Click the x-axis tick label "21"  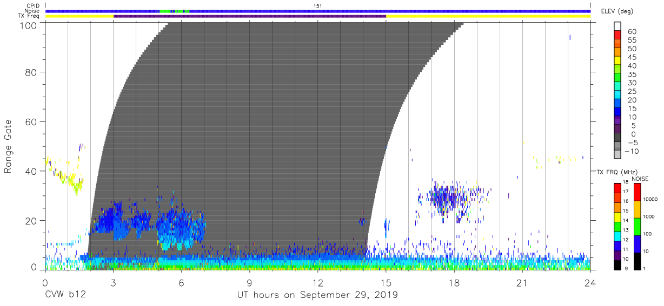pyautogui.click(x=522, y=282)
